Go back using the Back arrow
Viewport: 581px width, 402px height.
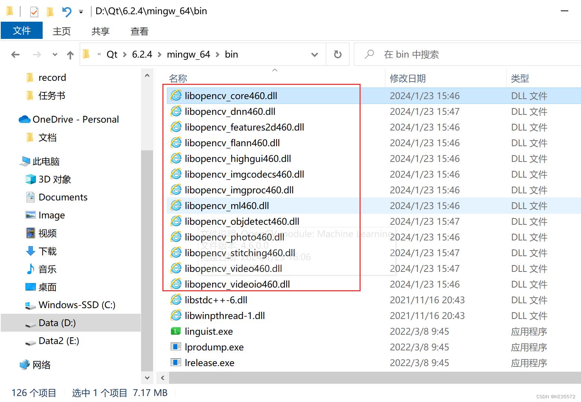(x=15, y=55)
